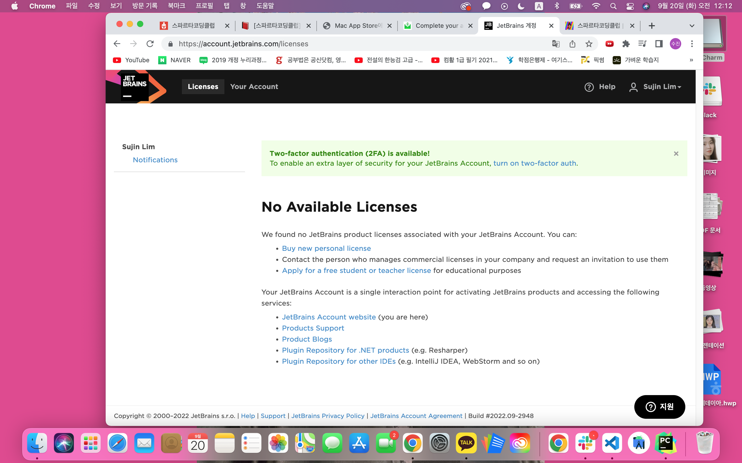Viewport: 742px width, 463px height.
Task: Open the 지원 support chat button
Action: coord(660,407)
